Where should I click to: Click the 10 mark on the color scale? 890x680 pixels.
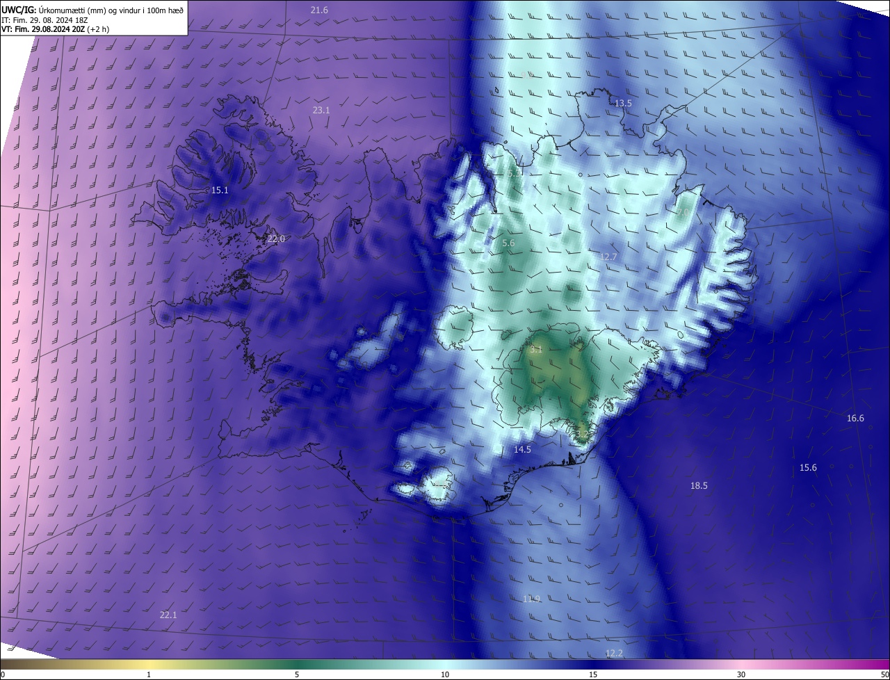tap(445, 674)
